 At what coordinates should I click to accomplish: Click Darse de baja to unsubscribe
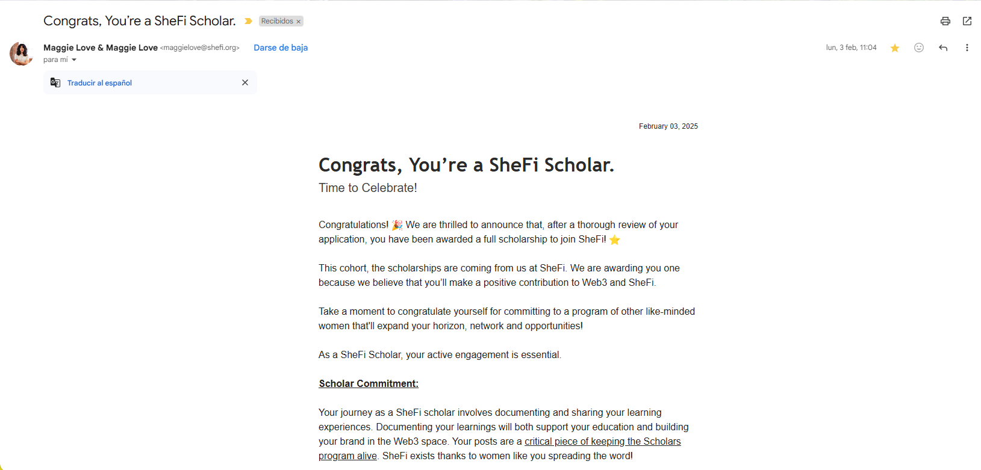click(281, 48)
